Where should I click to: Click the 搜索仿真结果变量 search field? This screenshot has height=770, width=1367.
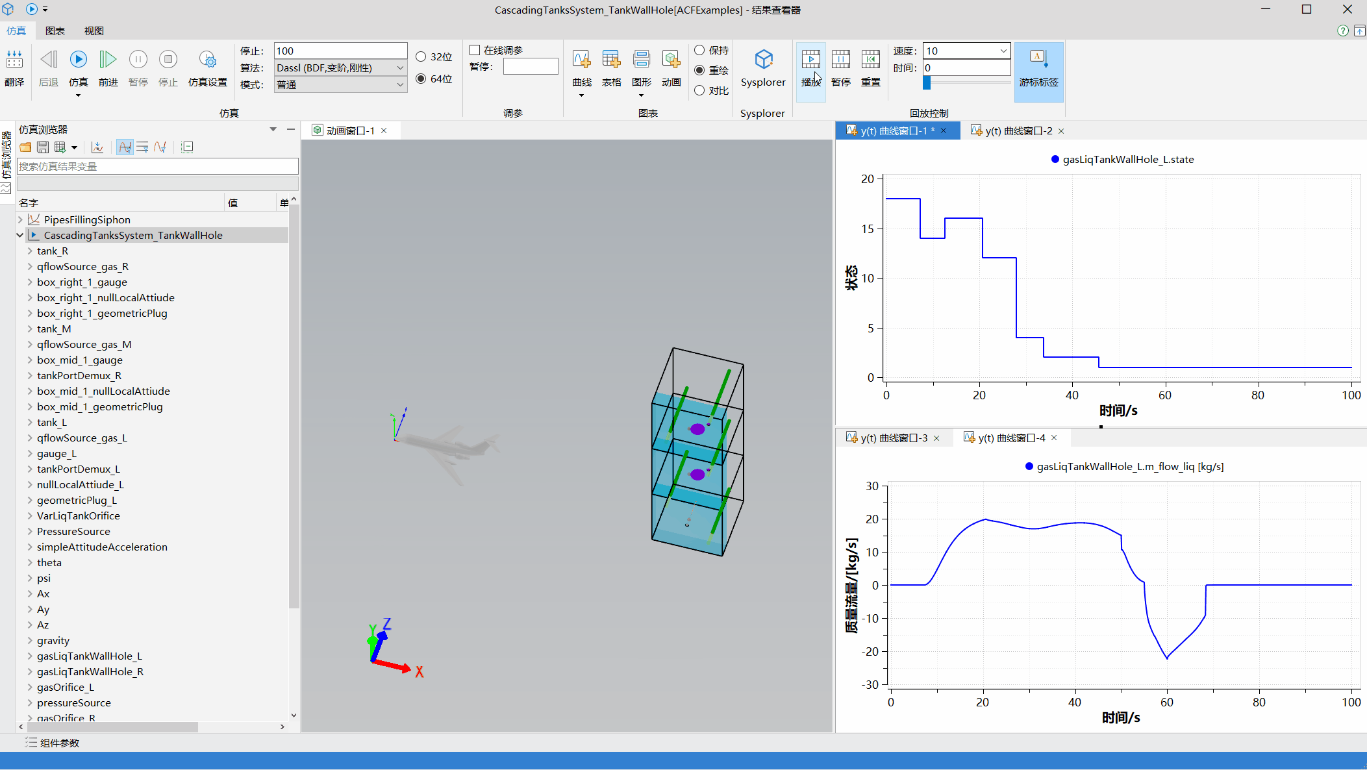coord(157,166)
